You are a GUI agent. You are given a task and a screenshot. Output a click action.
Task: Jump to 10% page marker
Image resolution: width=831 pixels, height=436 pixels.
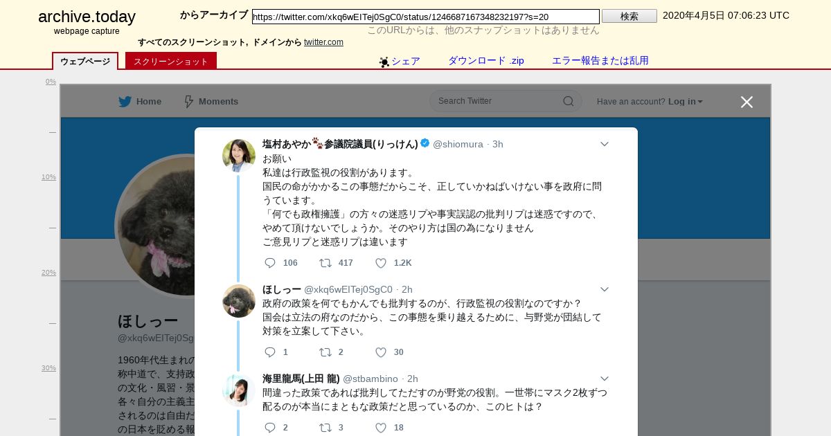click(48, 177)
